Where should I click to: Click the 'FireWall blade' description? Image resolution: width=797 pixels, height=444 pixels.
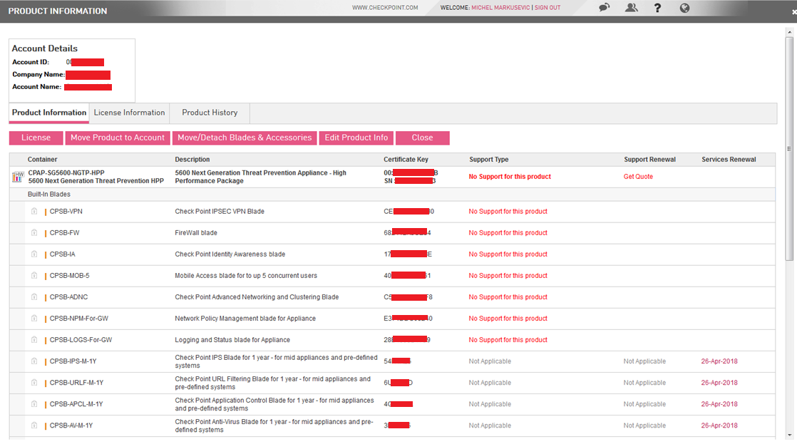pyautogui.click(x=196, y=232)
